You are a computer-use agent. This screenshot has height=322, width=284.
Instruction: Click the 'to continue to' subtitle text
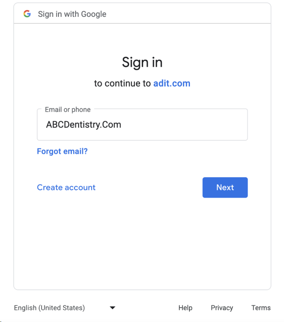(x=122, y=83)
